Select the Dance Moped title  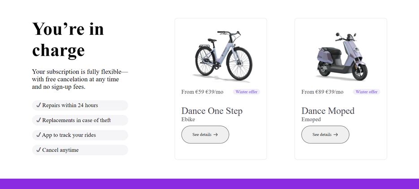328,111
